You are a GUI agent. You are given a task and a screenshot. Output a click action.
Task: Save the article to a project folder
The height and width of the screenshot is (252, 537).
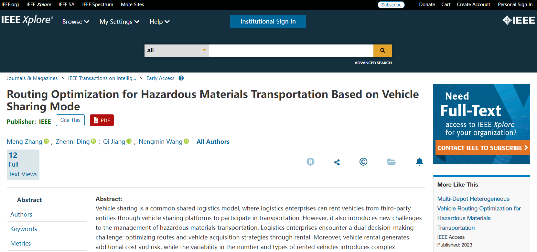(392, 162)
